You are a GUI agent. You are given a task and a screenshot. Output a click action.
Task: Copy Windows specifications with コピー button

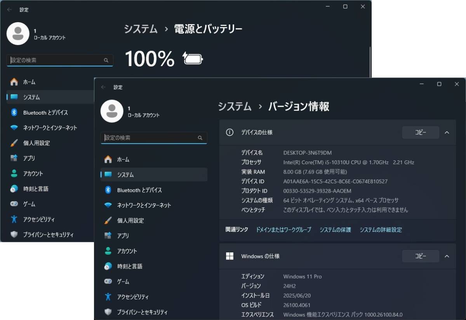coord(421,256)
